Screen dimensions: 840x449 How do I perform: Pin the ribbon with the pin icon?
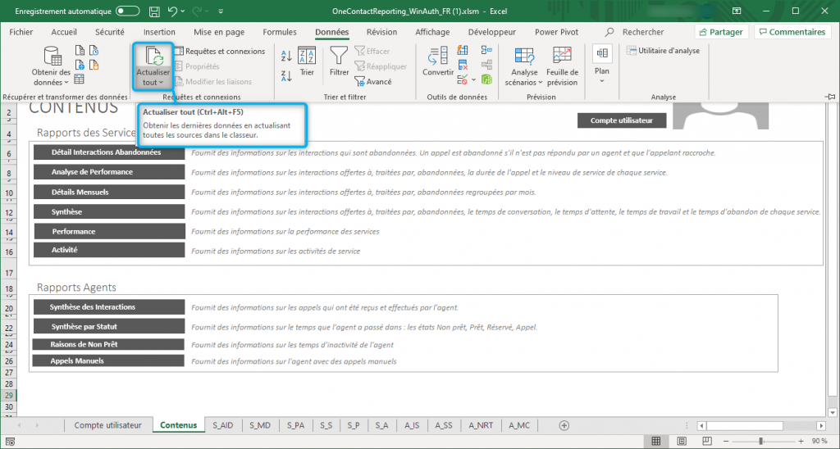click(831, 97)
